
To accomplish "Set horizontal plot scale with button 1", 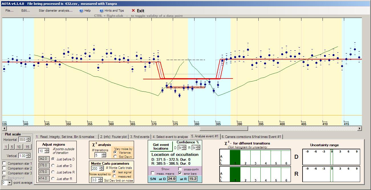I will coord(6,147).
